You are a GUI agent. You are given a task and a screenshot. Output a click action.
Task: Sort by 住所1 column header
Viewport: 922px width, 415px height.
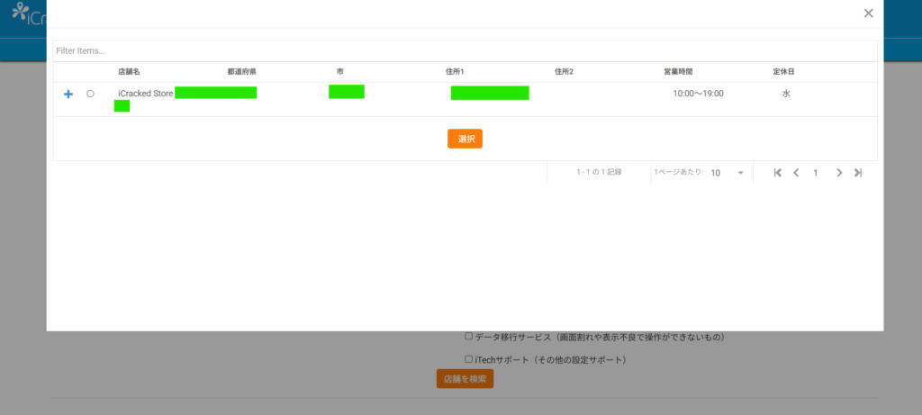[x=455, y=72]
